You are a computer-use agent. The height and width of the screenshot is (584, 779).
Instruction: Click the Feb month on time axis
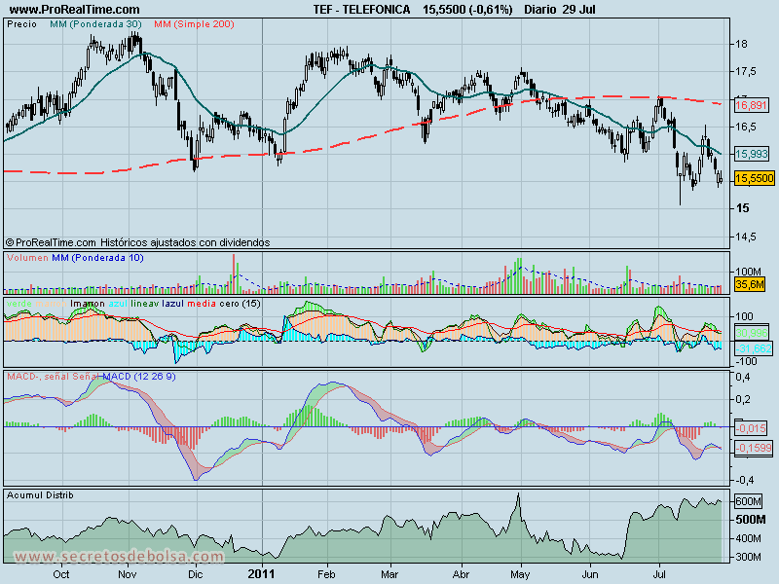[x=326, y=574]
